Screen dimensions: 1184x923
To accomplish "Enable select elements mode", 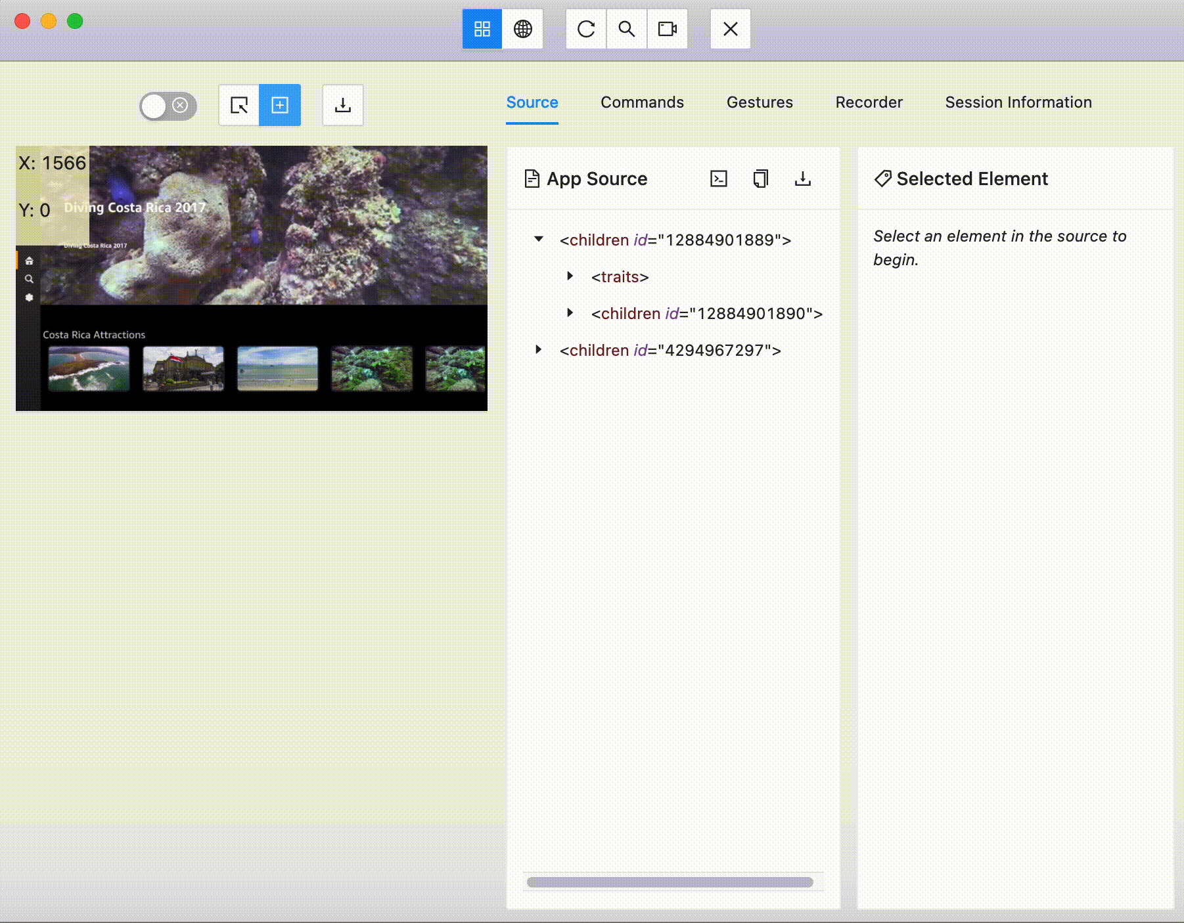I will point(239,105).
